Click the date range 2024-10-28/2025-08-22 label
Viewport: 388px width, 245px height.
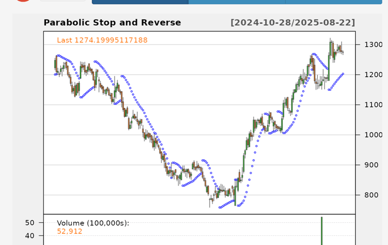[293, 23]
